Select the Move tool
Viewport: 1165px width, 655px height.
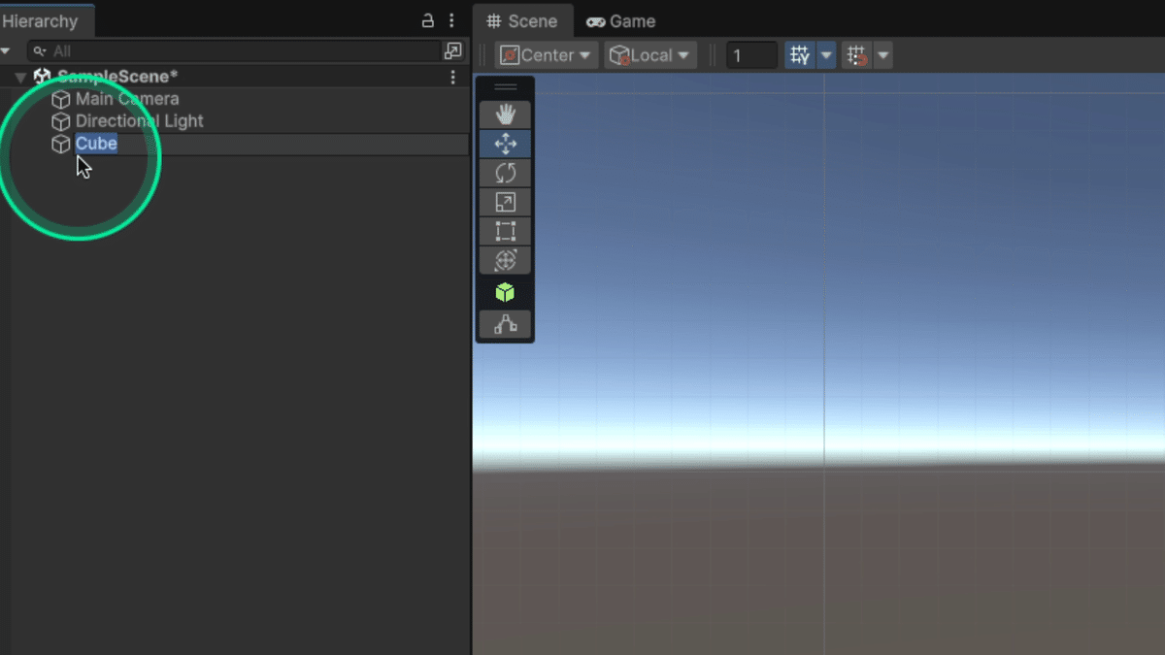pos(505,144)
